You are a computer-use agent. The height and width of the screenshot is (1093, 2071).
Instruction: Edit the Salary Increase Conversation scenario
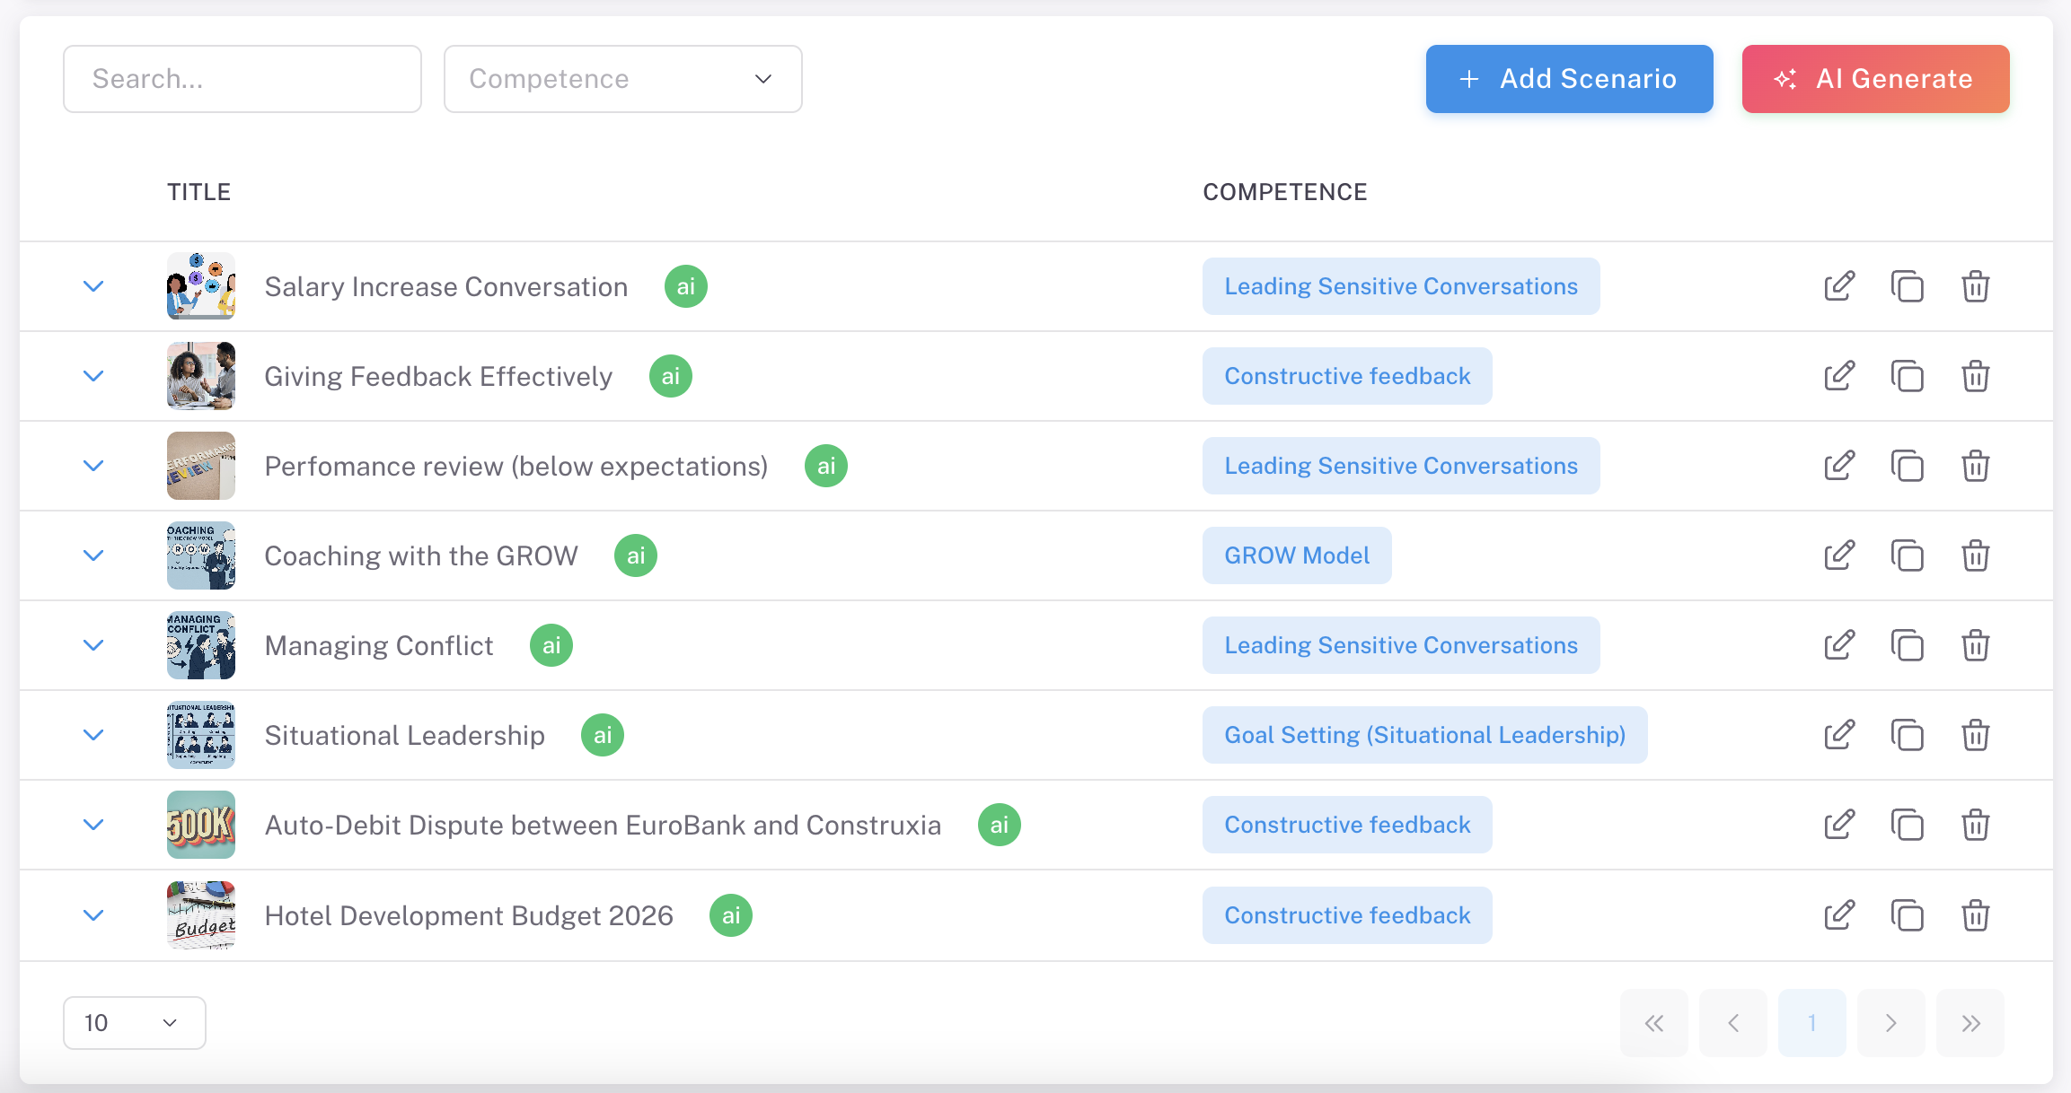(x=1838, y=286)
